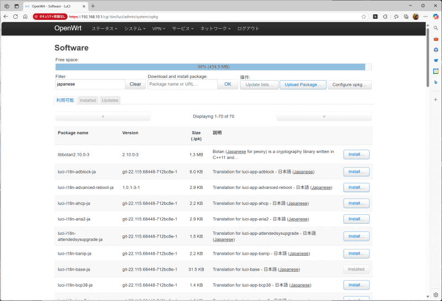The height and width of the screenshot is (301, 442).
Task: Install luci-i18n-adblock-ja
Action: tap(356, 172)
